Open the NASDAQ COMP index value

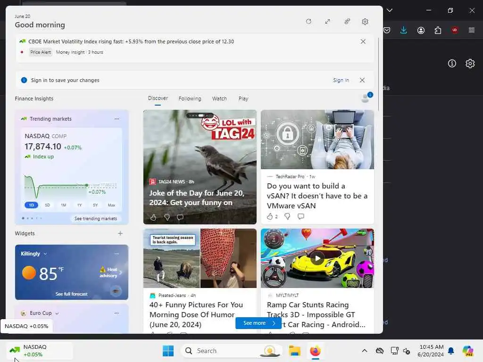tap(43, 147)
